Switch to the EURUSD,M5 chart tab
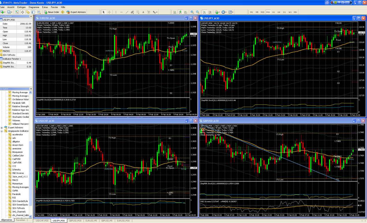Viewport: 367px width, 223px height. click(x=91, y=221)
